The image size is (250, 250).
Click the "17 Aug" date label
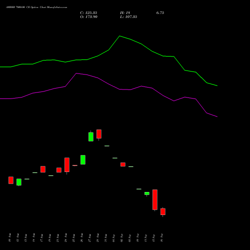pos(41,237)
